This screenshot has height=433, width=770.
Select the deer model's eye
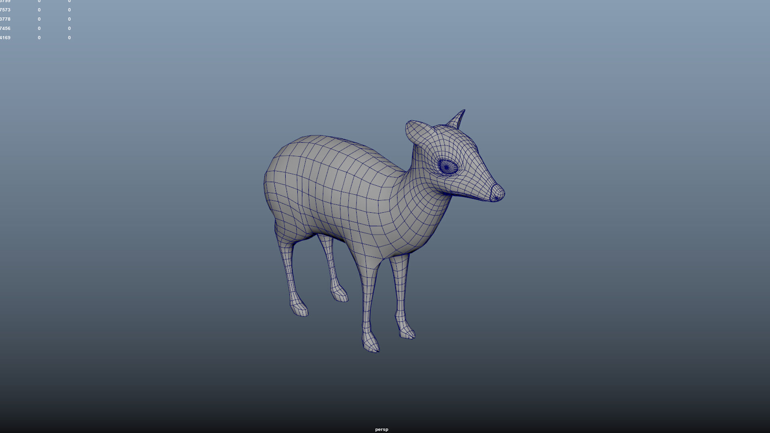pyautogui.click(x=447, y=167)
